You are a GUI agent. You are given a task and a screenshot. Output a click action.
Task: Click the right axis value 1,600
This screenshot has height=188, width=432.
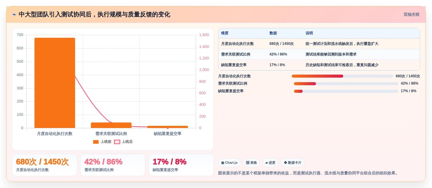coord(204,35)
